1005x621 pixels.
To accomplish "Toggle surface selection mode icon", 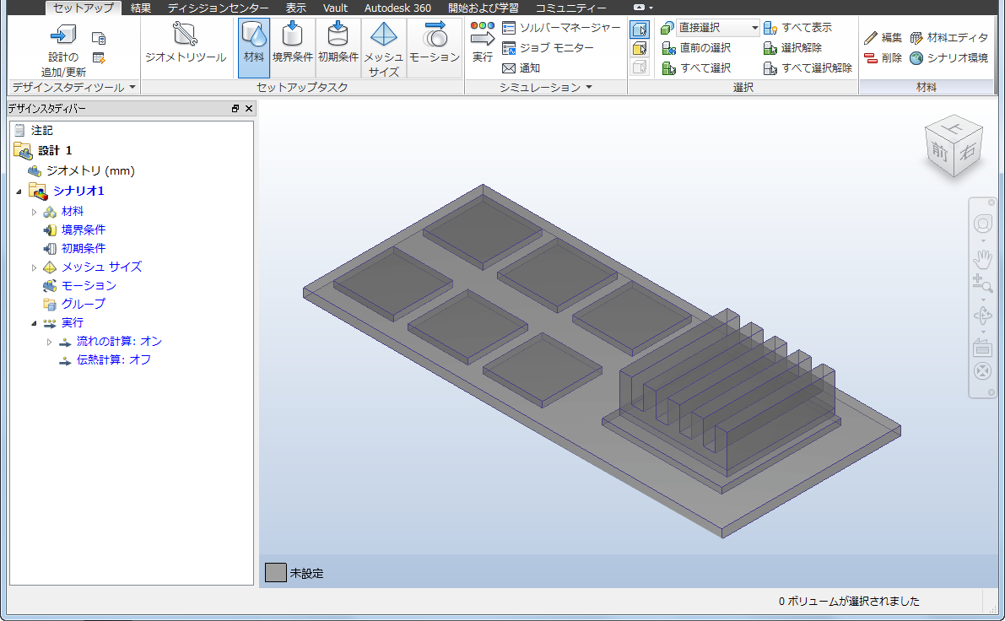I will click(640, 48).
